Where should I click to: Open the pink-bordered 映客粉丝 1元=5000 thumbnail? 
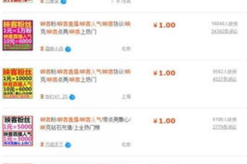coord(18,131)
